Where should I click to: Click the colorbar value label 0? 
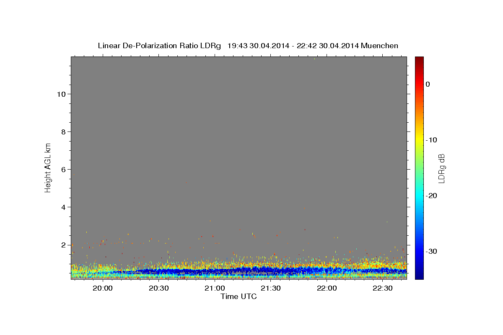428,84
